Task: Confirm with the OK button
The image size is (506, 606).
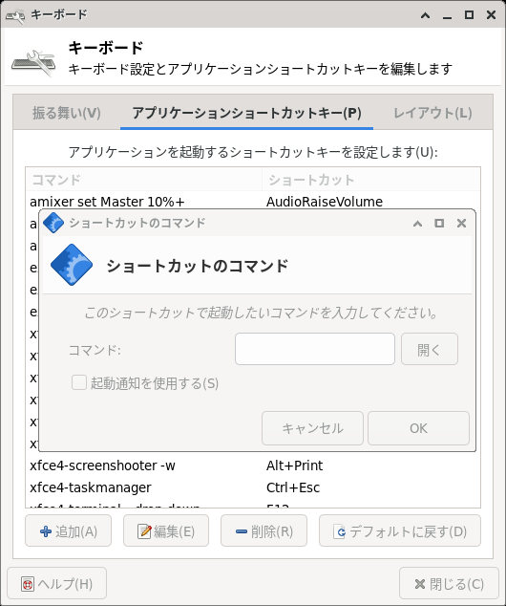Action: coord(418,428)
